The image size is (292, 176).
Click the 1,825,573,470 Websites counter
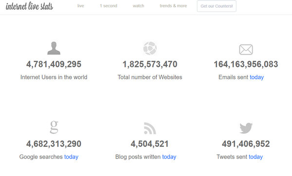click(150, 64)
